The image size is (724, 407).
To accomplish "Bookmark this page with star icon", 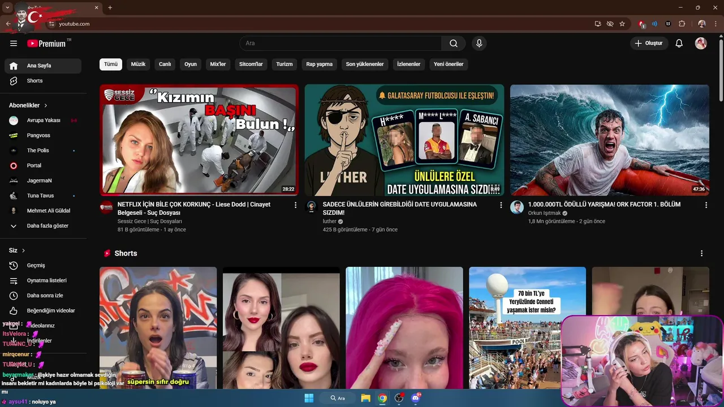I will pos(622,24).
